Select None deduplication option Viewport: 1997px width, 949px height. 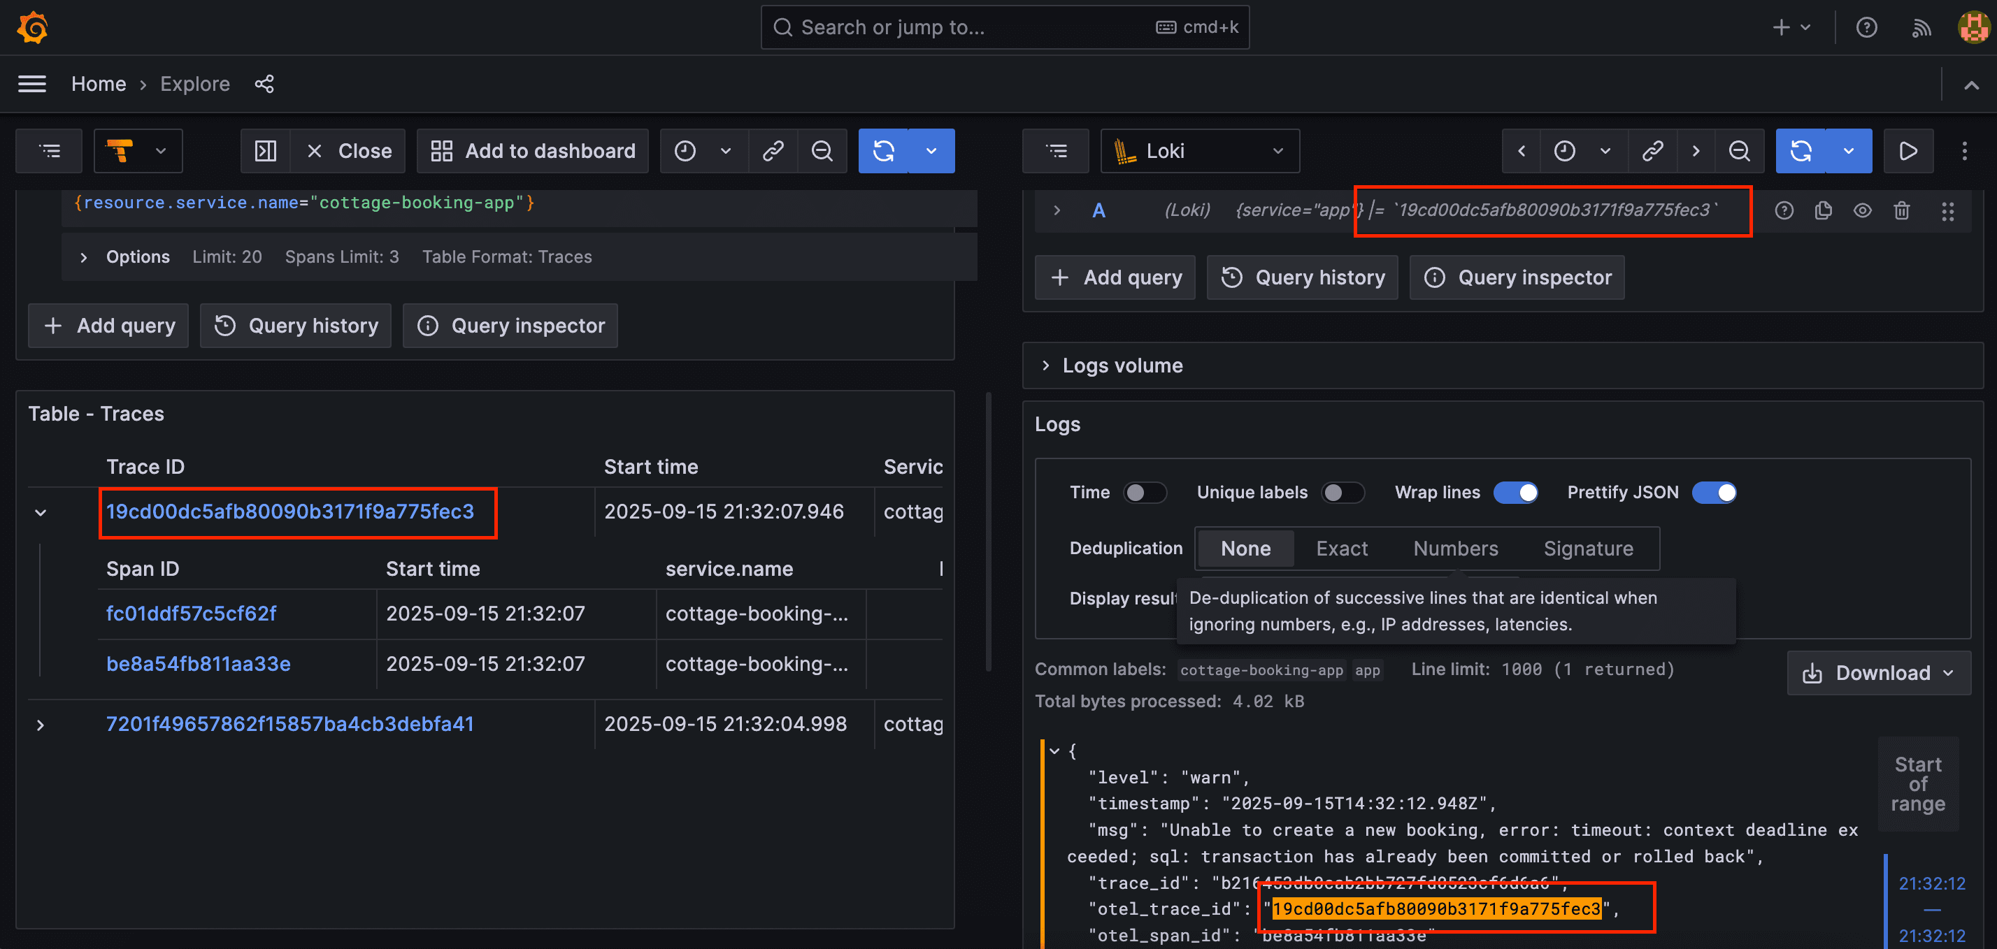1245,549
